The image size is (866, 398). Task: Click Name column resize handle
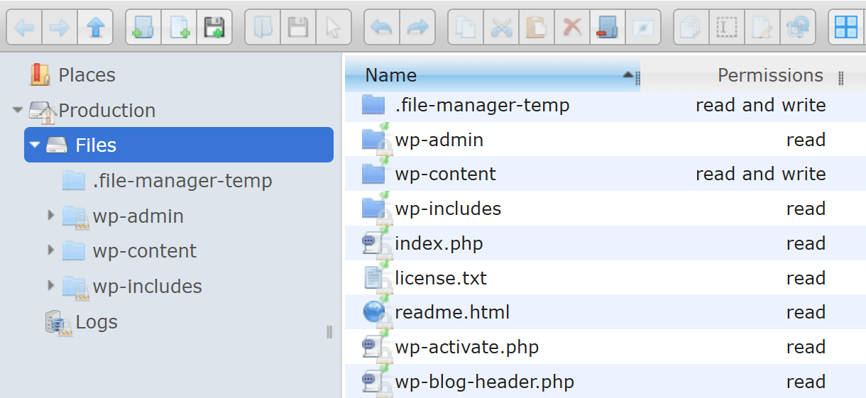[x=637, y=77]
